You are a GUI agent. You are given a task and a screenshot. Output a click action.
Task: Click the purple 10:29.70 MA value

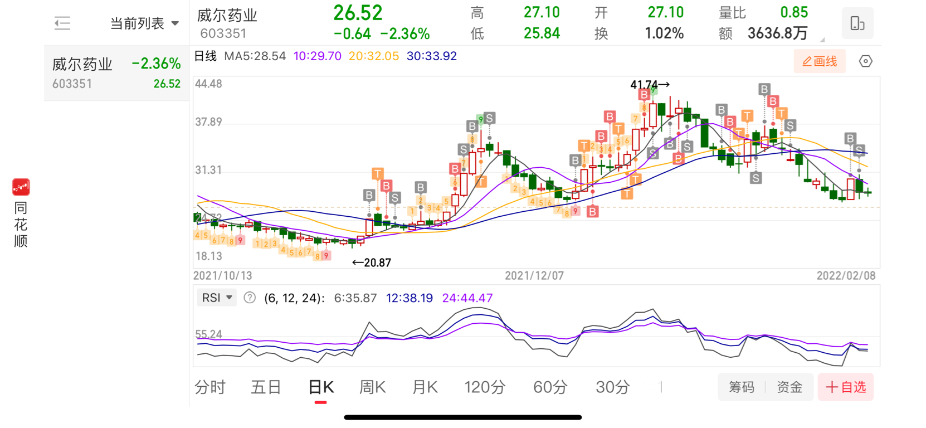coord(317,56)
